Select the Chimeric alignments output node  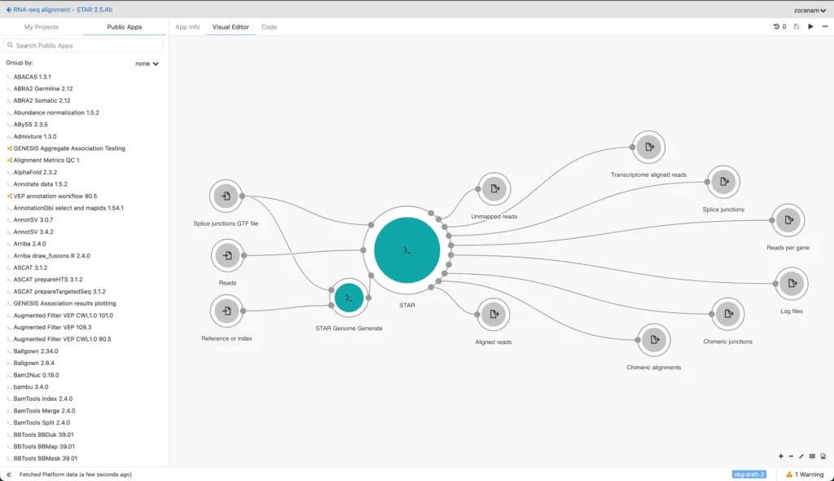pyautogui.click(x=654, y=339)
